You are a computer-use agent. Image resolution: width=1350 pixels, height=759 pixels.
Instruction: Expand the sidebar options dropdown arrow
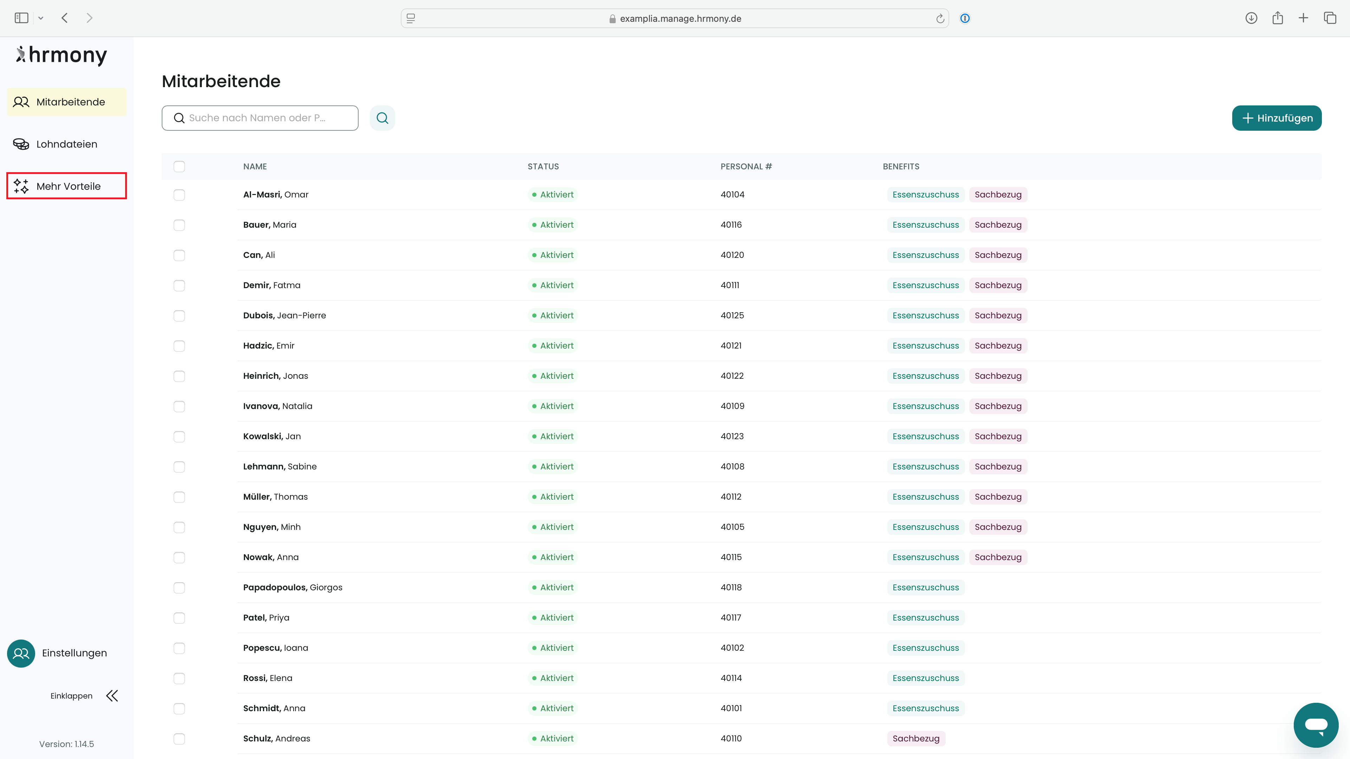click(x=41, y=18)
